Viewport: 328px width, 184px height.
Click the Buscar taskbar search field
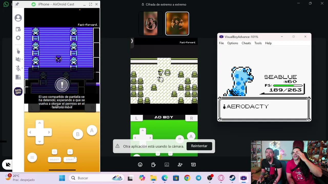pyautogui.click(x=96, y=178)
